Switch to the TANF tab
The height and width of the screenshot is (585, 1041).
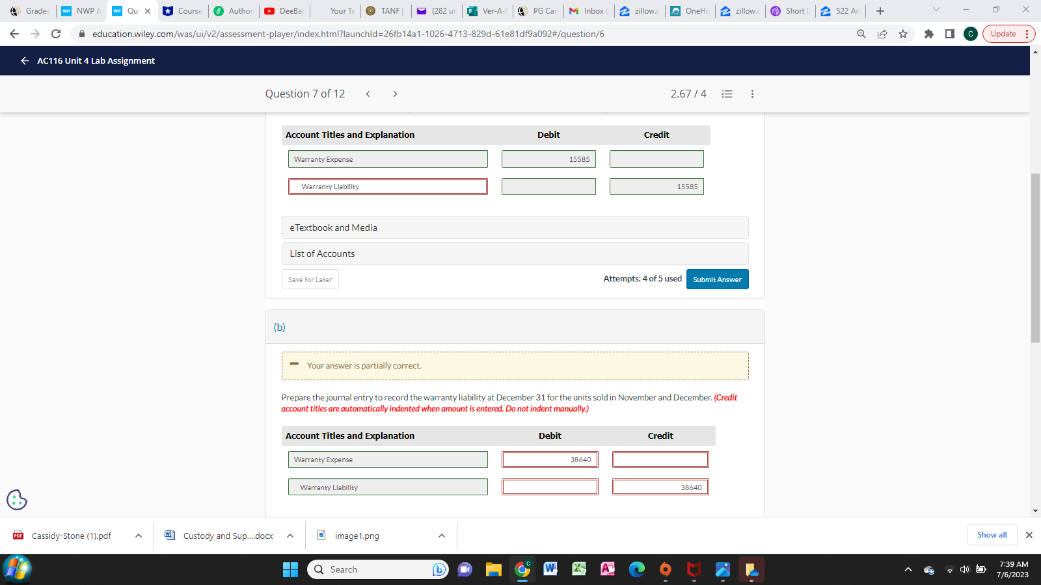pyautogui.click(x=386, y=11)
